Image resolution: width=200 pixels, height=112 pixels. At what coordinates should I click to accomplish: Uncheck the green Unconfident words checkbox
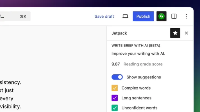[x=115, y=108]
